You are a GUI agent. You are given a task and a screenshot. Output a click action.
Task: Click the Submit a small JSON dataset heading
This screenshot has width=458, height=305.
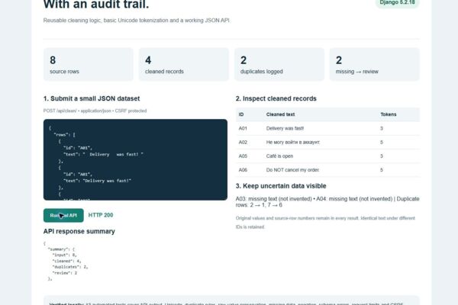point(92,98)
